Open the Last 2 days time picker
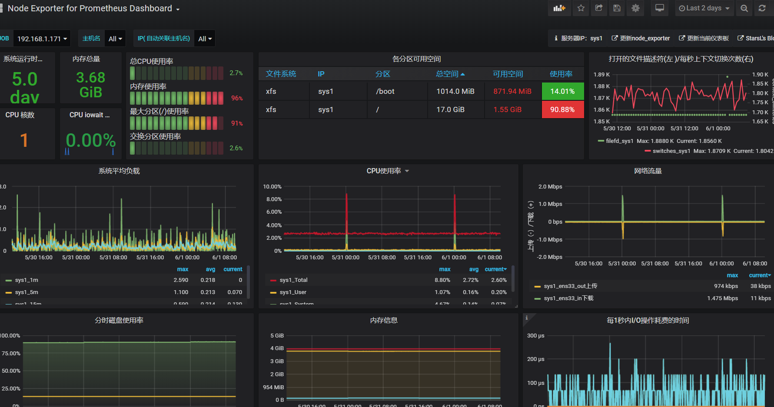The image size is (774, 407). click(x=704, y=8)
